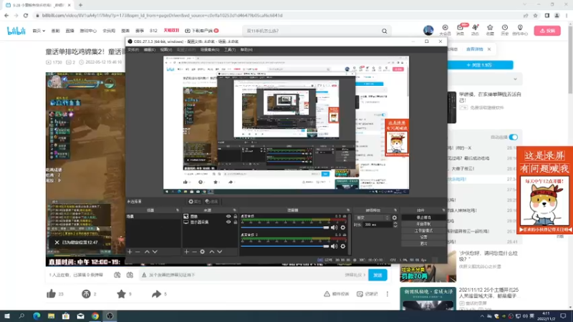573x322 pixels.
Task: Add a new source with the Sources plus icon
Action: [186, 252]
